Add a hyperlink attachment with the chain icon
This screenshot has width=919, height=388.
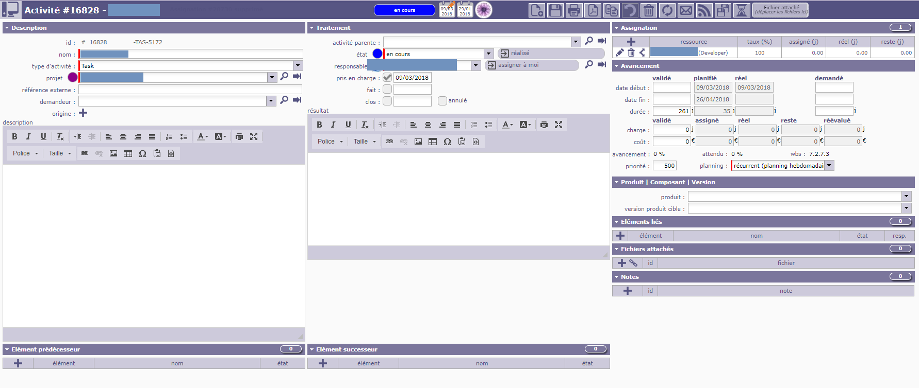click(633, 263)
